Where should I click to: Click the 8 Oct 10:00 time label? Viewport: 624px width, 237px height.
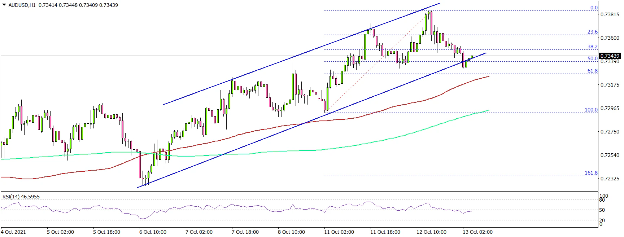(291, 232)
